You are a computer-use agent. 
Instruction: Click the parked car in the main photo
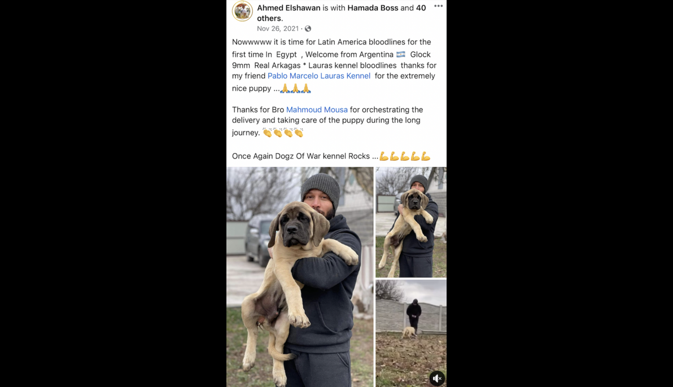(258, 240)
